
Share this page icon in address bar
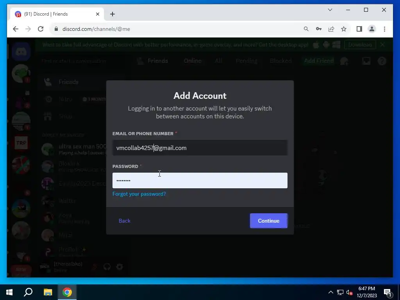pyautogui.click(x=331, y=29)
